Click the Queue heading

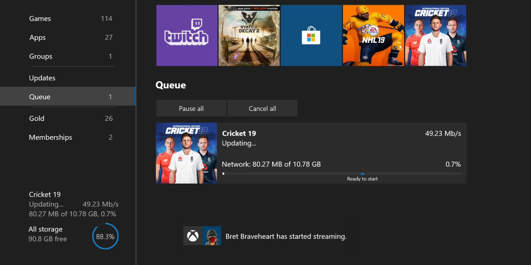(x=171, y=85)
